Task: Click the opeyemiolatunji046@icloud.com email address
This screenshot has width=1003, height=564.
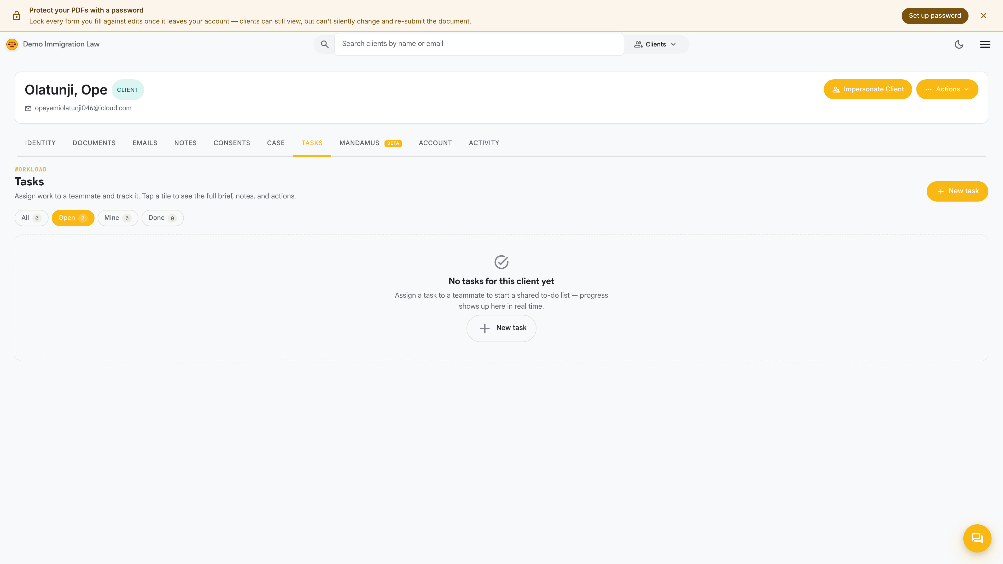Action: [83, 108]
